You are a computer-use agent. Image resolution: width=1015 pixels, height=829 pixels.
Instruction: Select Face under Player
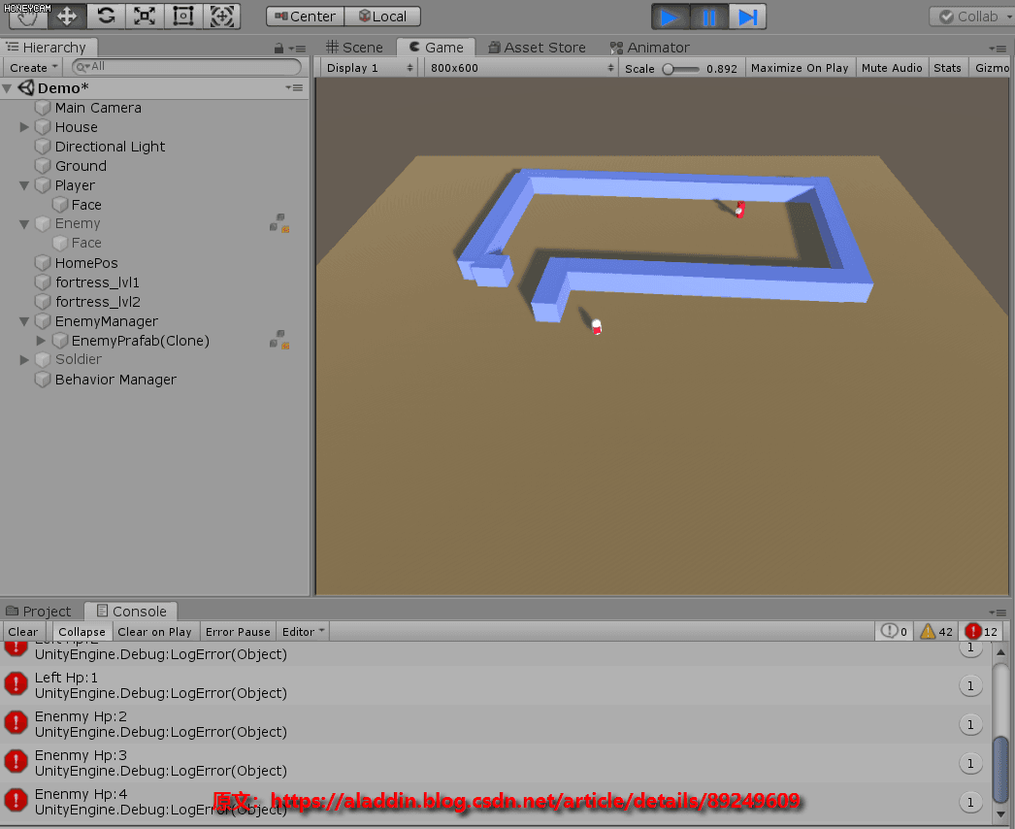[86, 205]
